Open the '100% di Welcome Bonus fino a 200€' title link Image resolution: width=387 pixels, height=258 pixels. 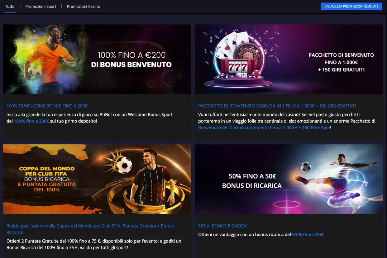tap(47, 106)
